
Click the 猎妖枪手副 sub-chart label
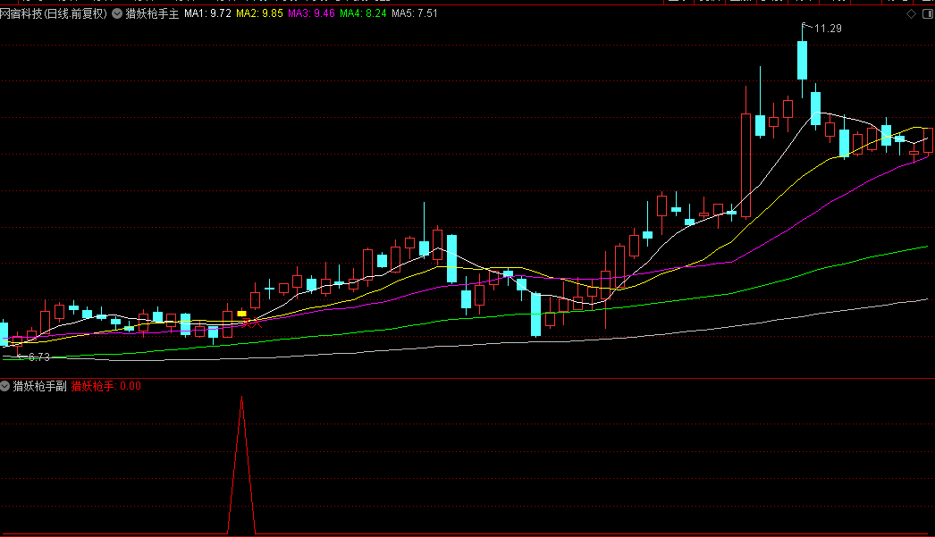coord(39,386)
